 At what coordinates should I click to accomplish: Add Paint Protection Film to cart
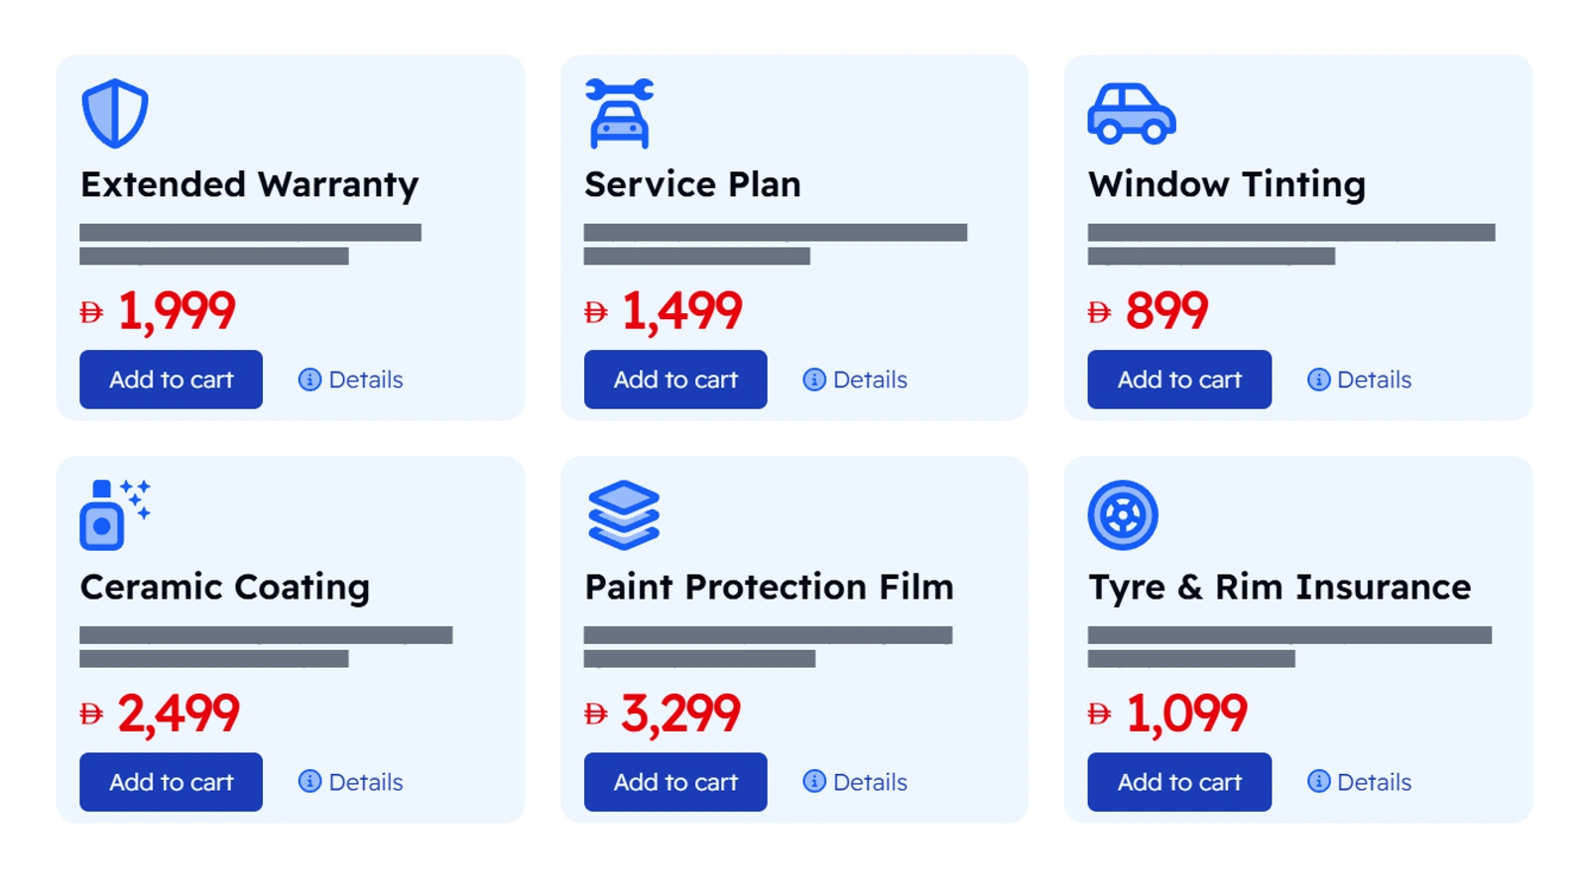(x=675, y=782)
